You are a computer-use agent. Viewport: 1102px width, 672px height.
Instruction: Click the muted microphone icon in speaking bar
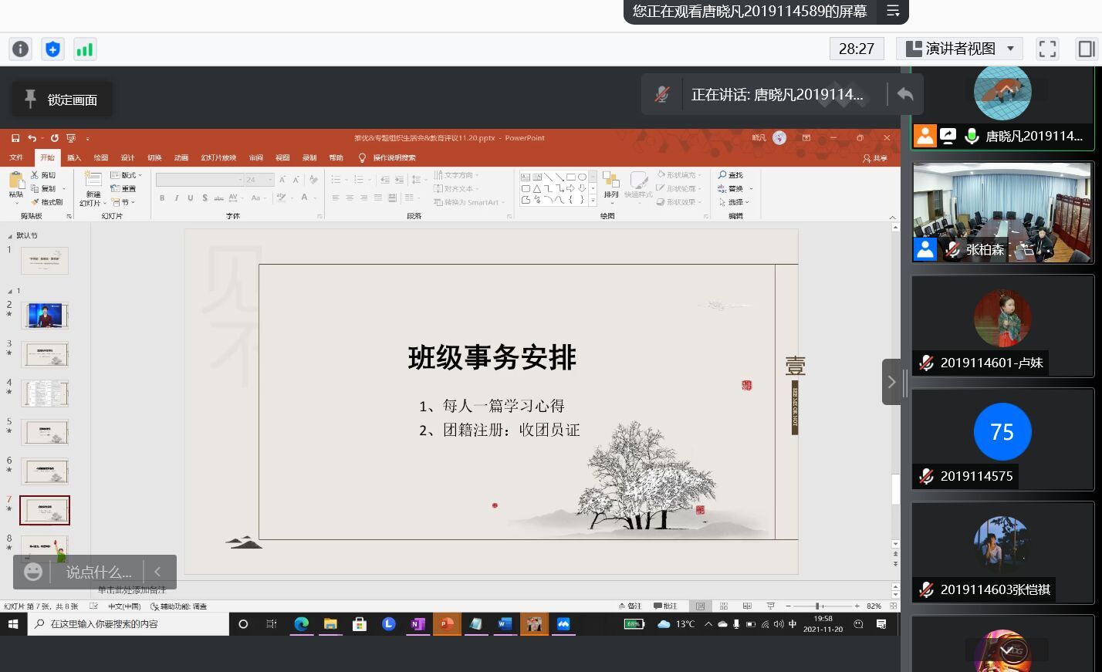click(x=662, y=94)
